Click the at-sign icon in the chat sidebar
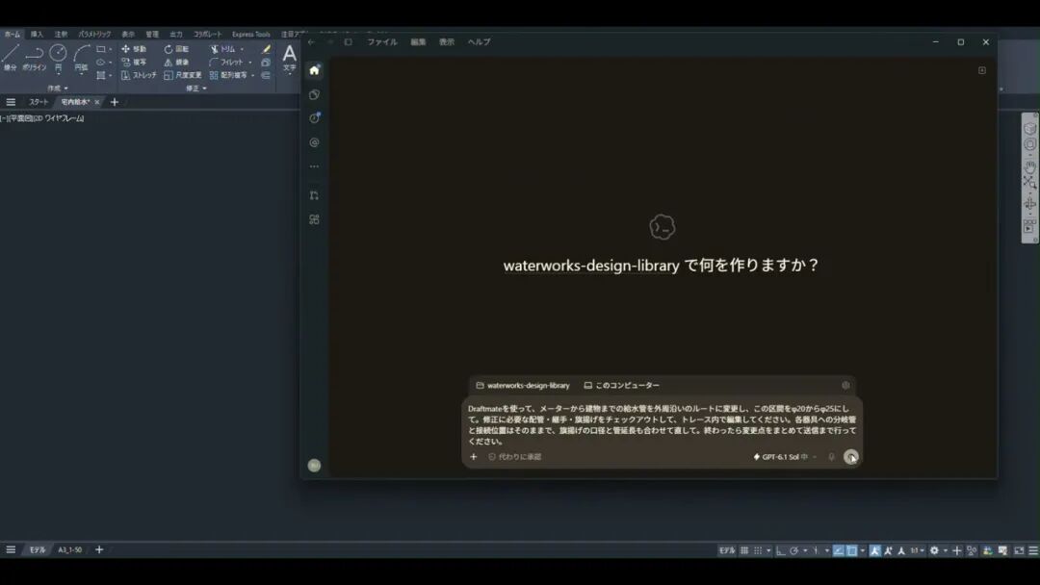 (x=314, y=142)
